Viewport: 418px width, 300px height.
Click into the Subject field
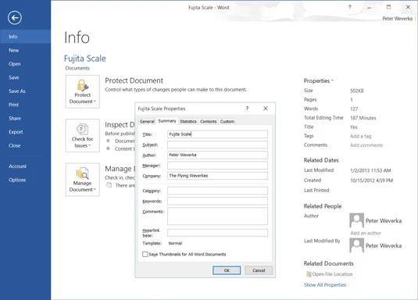tap(217, 145)
